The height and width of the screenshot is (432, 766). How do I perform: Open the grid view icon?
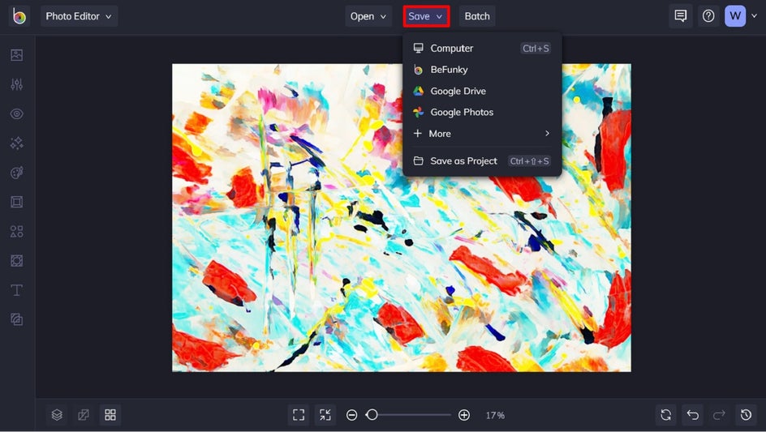110,415
